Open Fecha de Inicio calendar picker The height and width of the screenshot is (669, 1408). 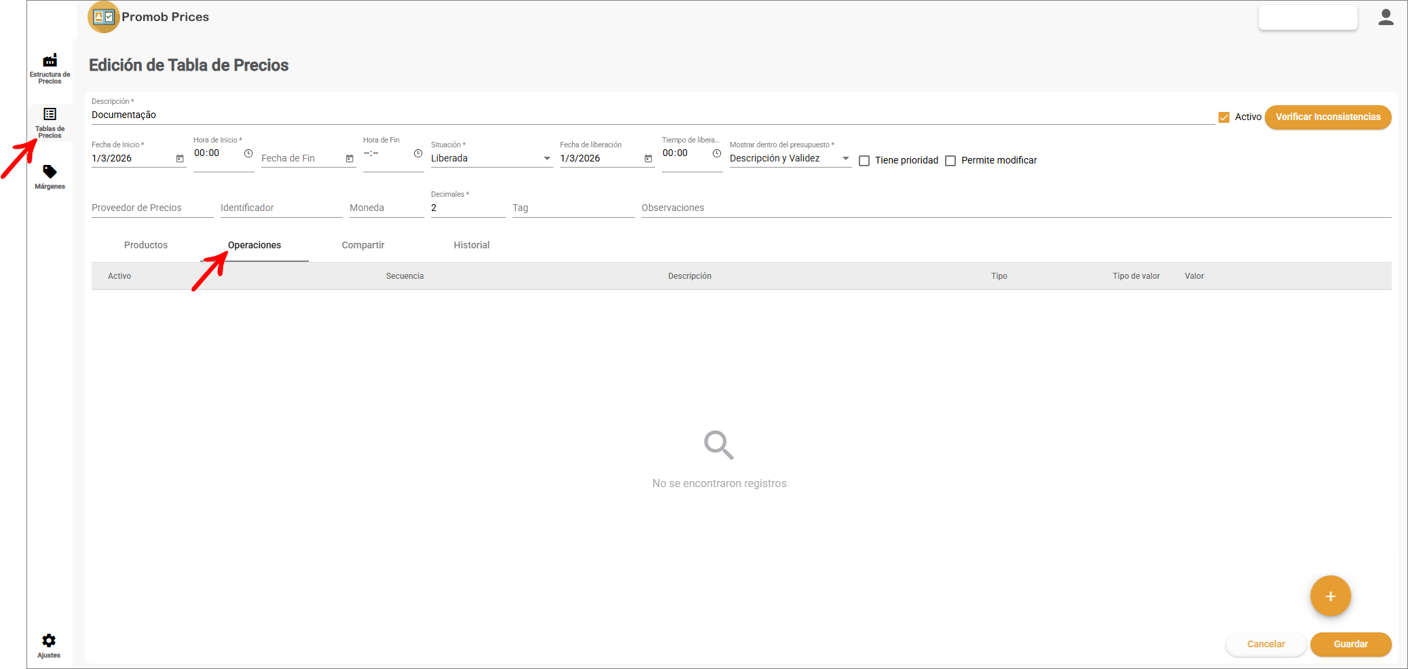(x=180, y=159)
